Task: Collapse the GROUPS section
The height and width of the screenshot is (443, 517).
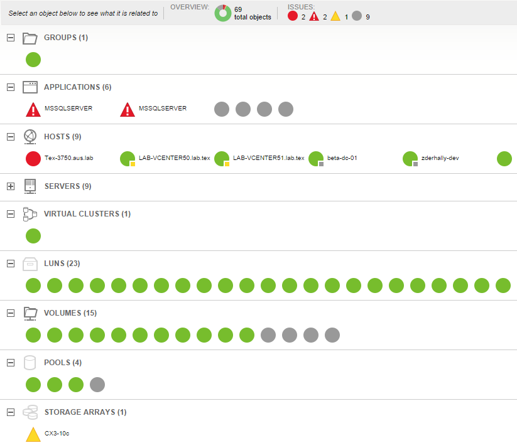Action: (11, 38)
